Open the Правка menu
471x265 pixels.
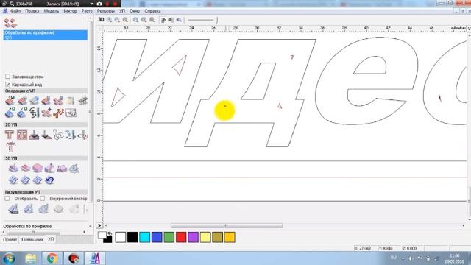(32, 11)
